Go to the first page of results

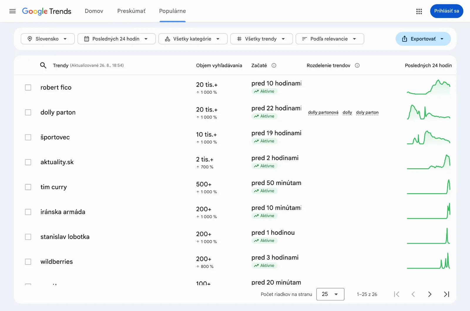[397, 294]
